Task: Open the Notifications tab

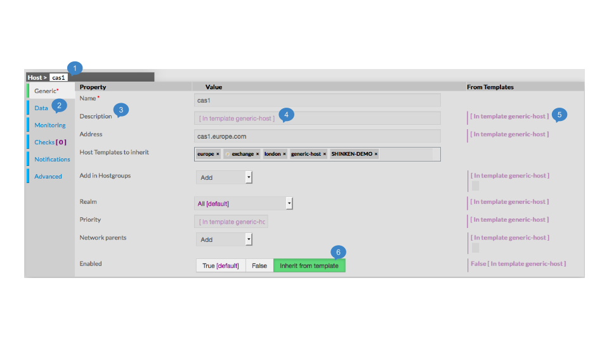Action: 52,160
